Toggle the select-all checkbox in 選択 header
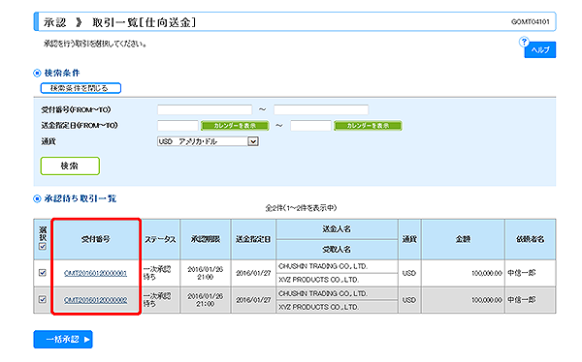 [x=43, y=247]
